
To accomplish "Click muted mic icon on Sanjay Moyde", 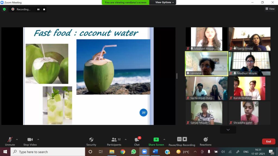I will click(x=188, y=123).
